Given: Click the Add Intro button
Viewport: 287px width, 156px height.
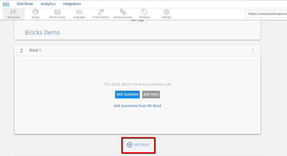Looking at the screenshot, I should (151, 95).
